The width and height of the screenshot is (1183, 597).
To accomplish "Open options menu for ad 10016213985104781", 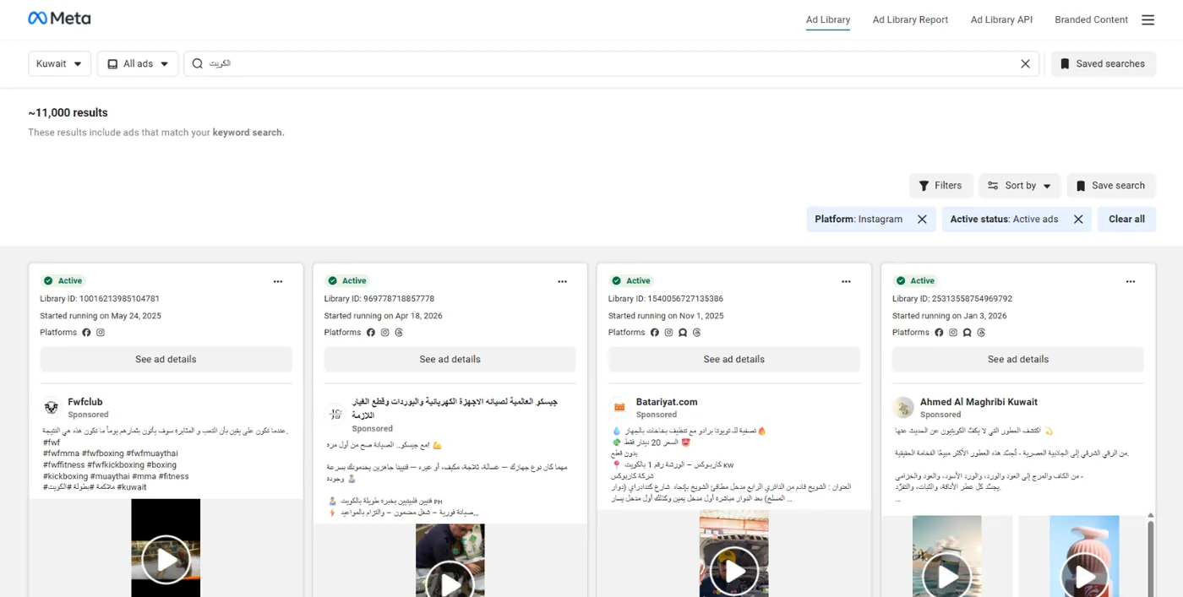I will [x=278, y=281].
